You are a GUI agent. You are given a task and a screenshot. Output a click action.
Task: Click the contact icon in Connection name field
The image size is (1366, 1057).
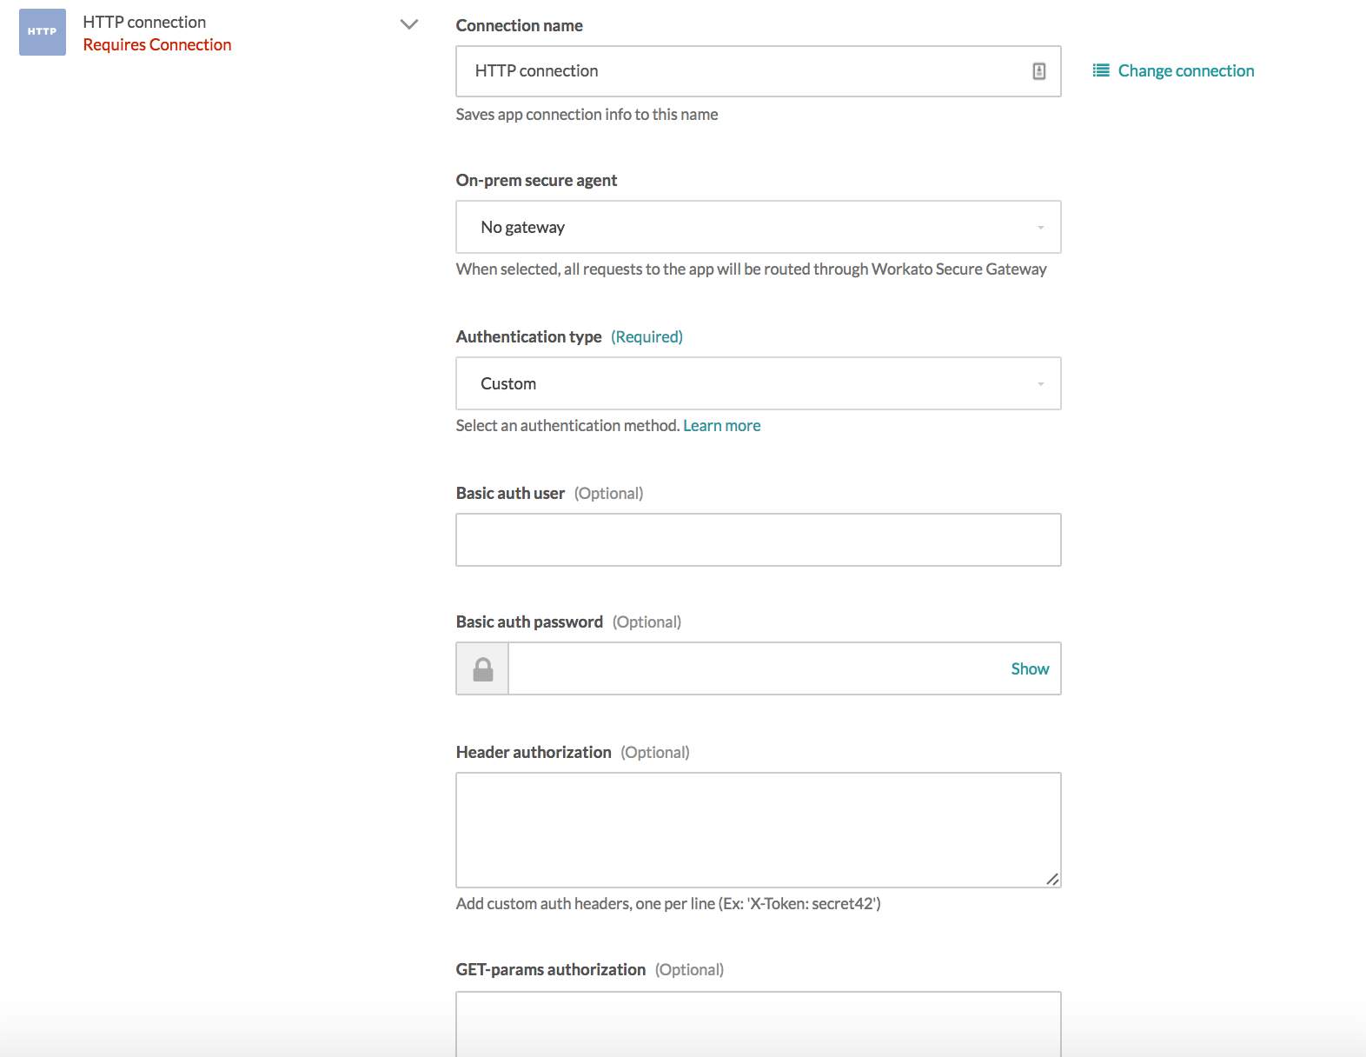[1038, 71]
